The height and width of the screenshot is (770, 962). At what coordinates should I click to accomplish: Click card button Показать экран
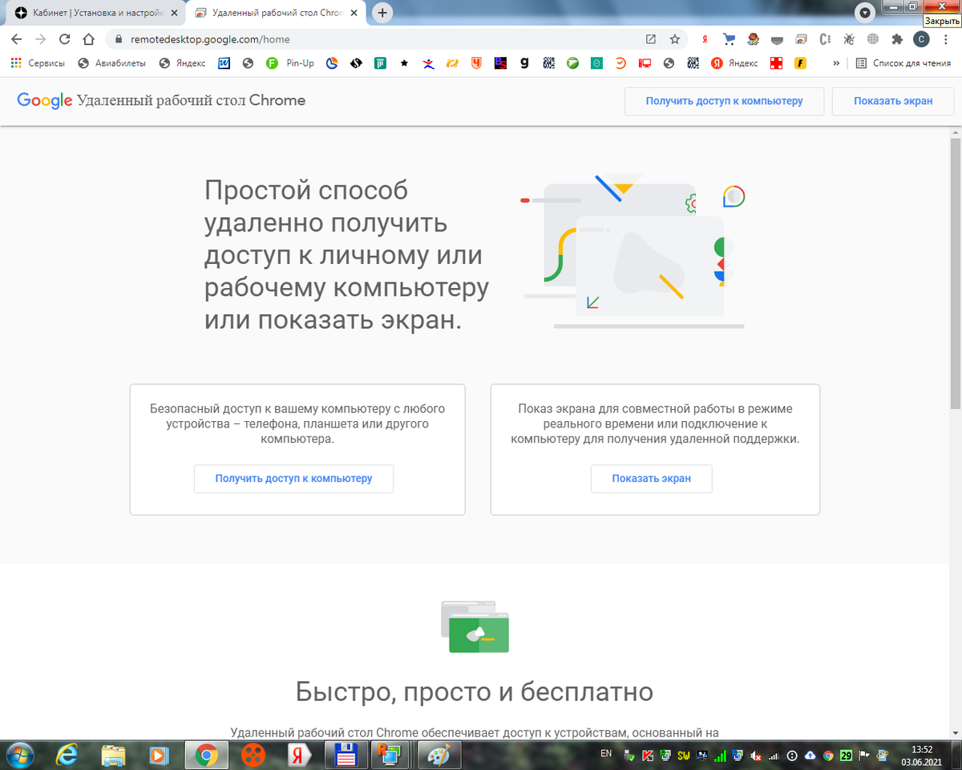(x=651, y=479)
